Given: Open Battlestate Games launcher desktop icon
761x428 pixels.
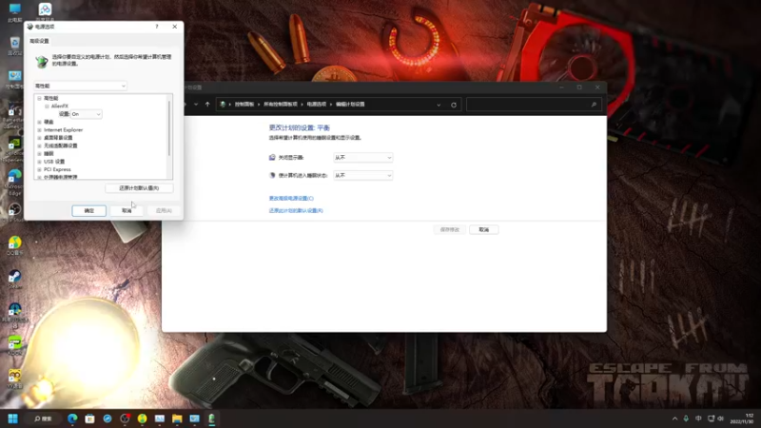Looking at the screenshot, I should [x=14, y=116].
